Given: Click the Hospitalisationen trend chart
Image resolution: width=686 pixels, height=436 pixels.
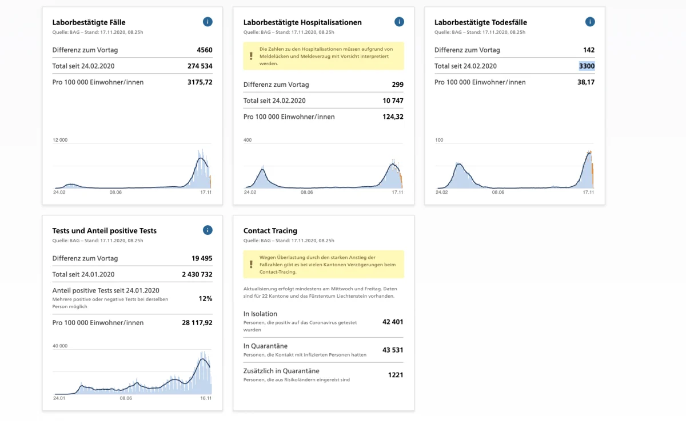Looking at the screenshot, I should (324, 166).
